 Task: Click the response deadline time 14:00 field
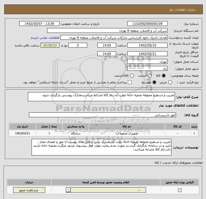pyautogui.click(x=107, y=45)
